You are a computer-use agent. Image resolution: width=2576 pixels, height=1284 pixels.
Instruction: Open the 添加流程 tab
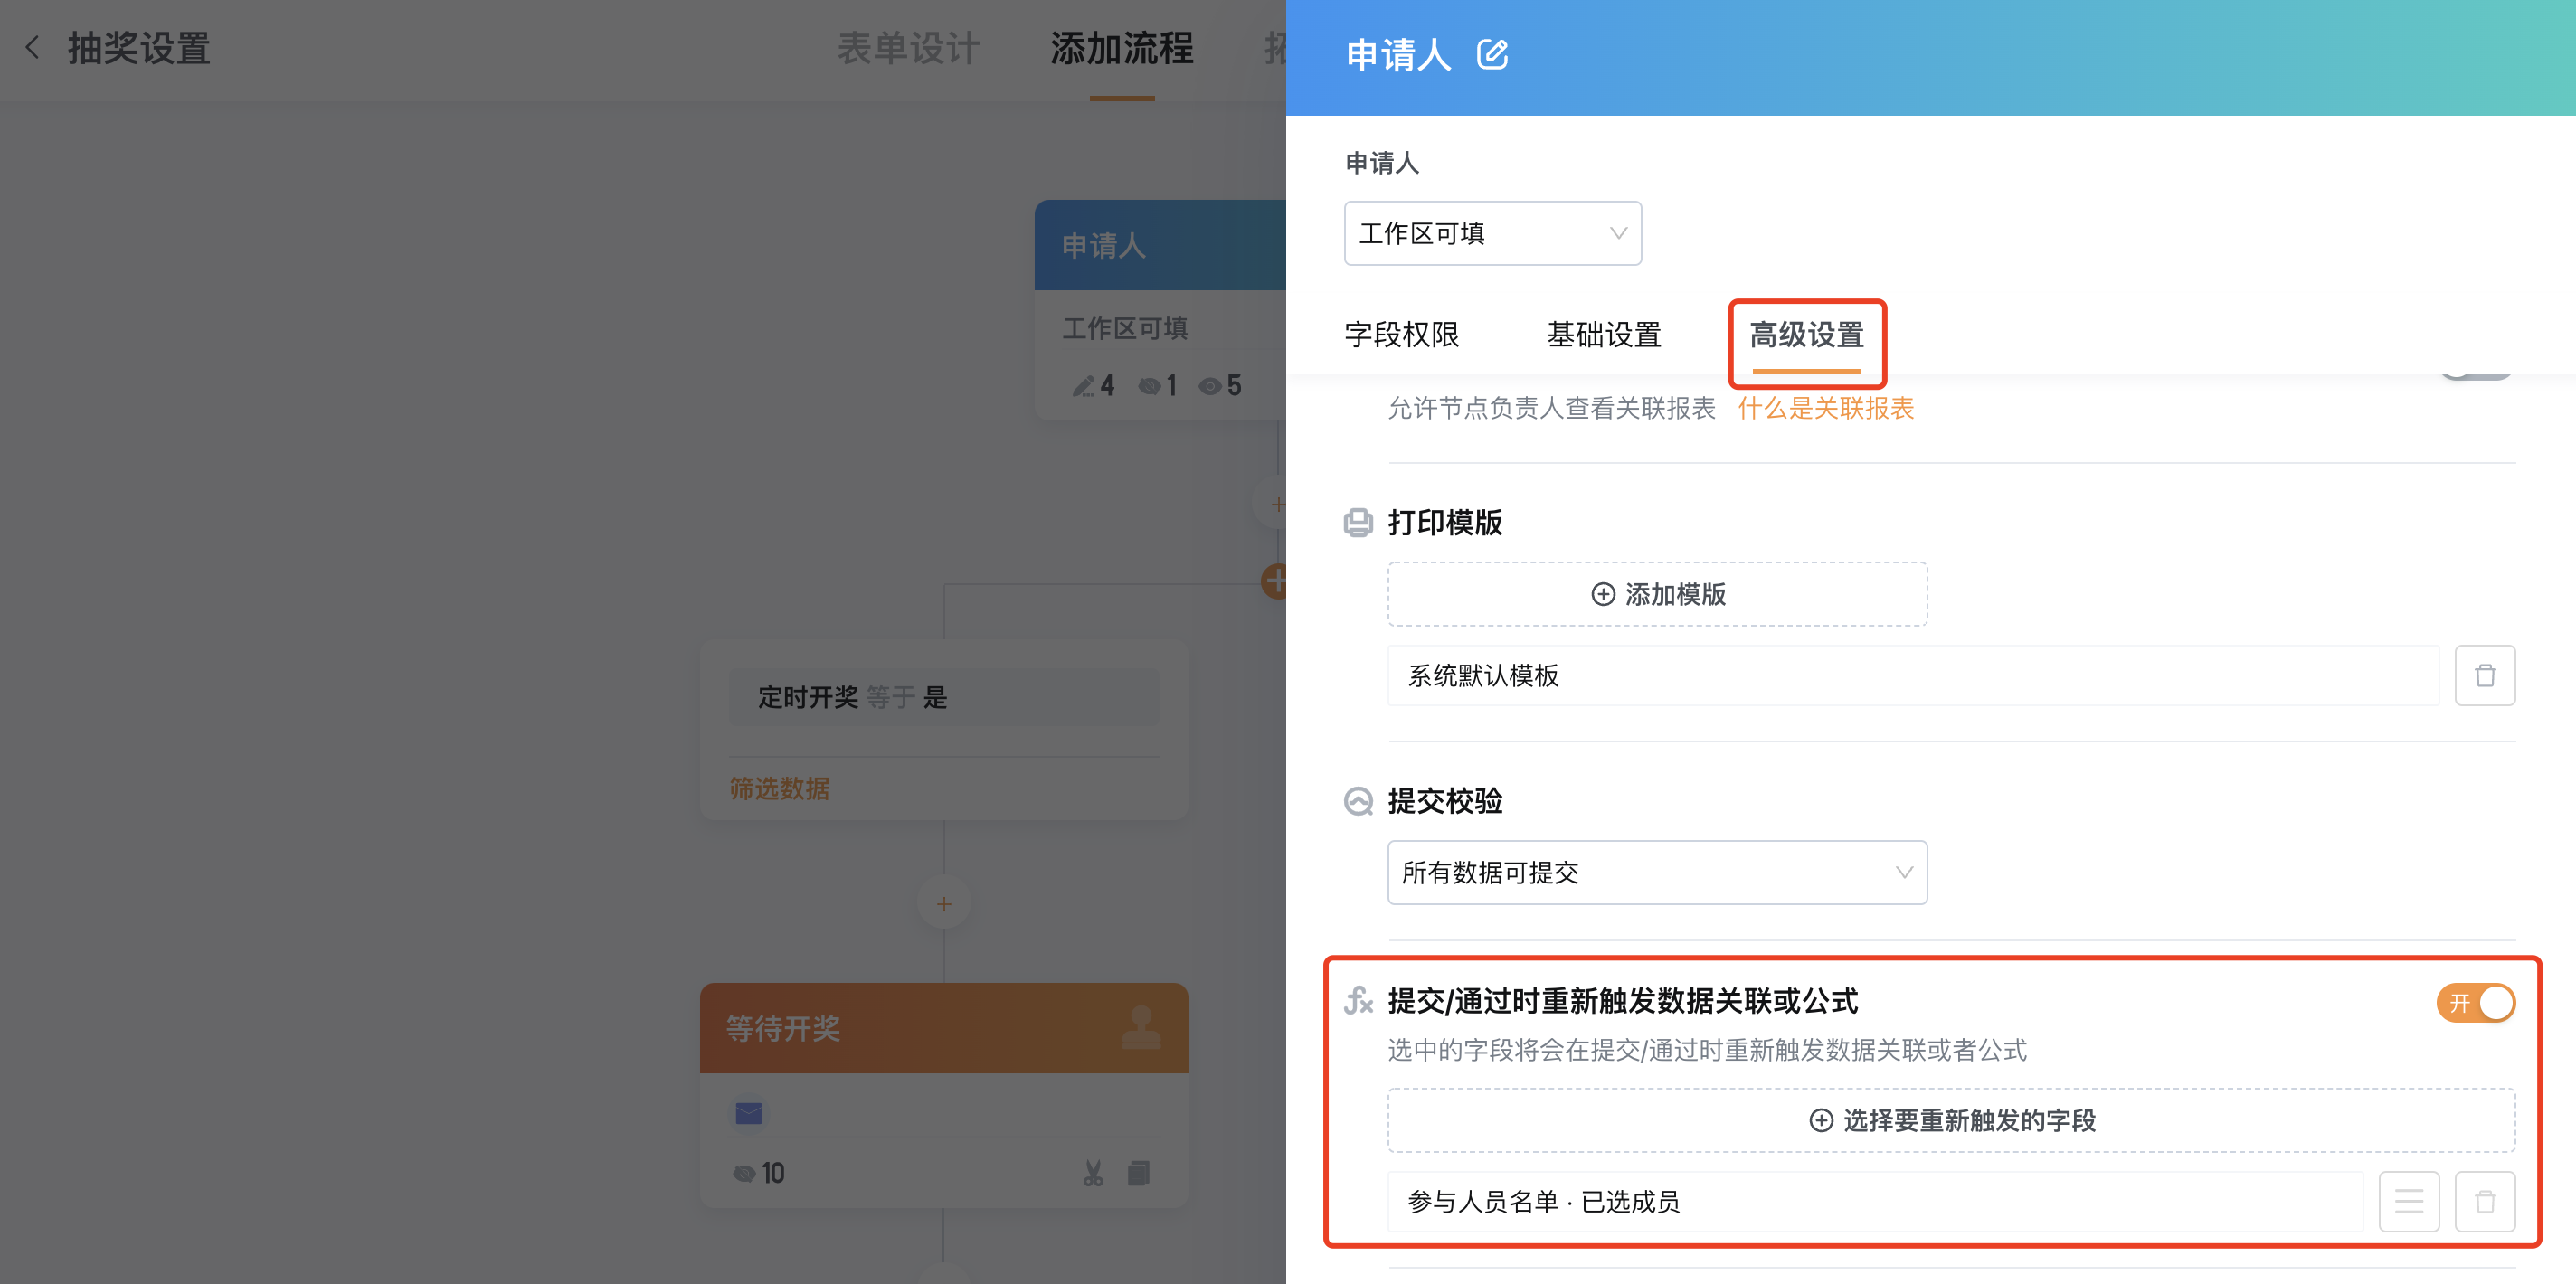(1121, 48)
